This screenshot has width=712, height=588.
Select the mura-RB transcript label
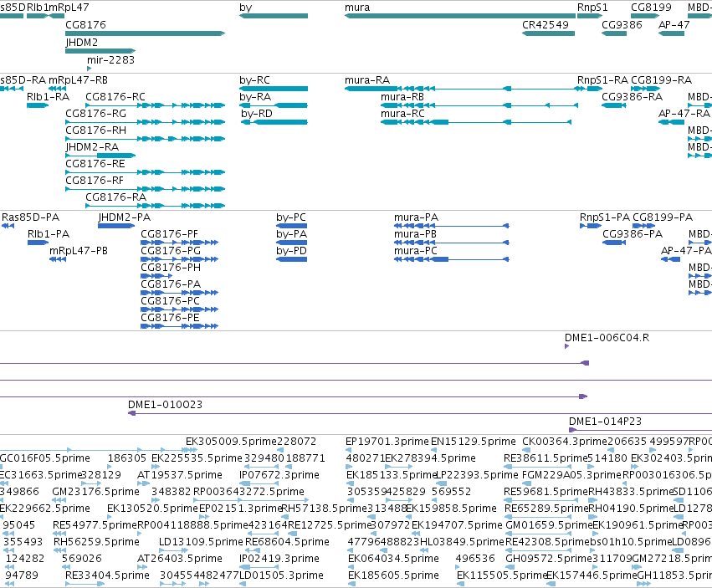(x=402, y=97)
